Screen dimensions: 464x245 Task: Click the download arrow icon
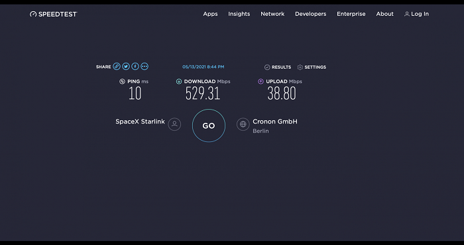pos(179,81)
